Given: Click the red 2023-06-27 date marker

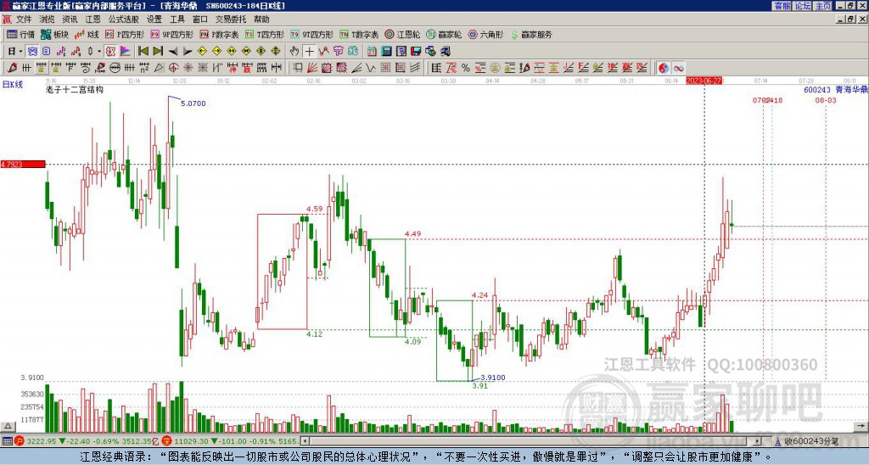Looking at the screenshot, I should (704, 81).
